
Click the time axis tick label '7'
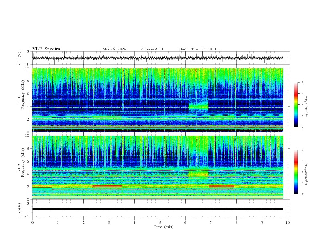(211, 223)
